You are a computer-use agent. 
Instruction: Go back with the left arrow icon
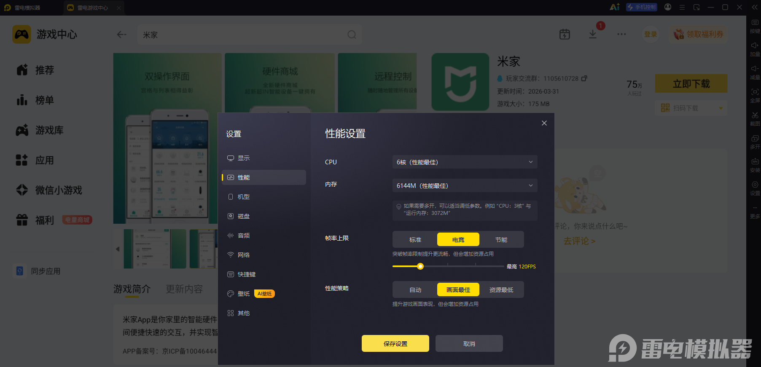coord(121,35)
